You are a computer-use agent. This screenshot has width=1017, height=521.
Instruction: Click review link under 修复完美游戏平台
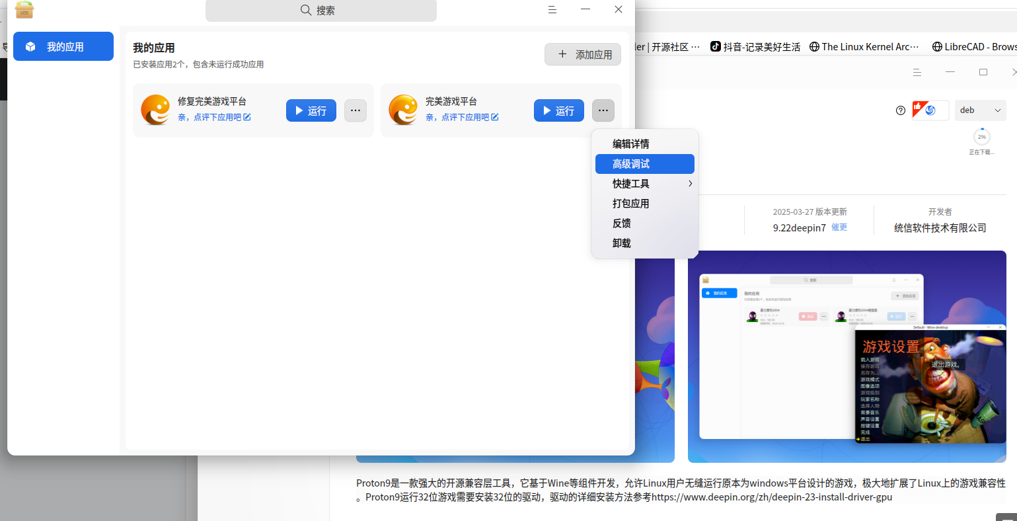[214, 117]
